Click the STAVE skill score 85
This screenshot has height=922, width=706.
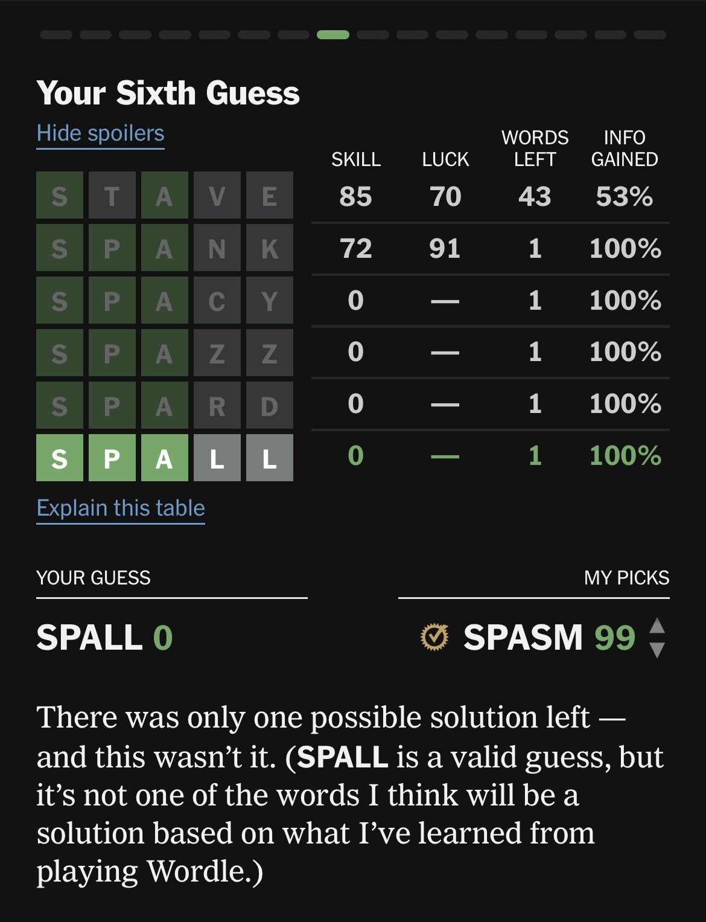pyautogui.click(x=355, y=197)
